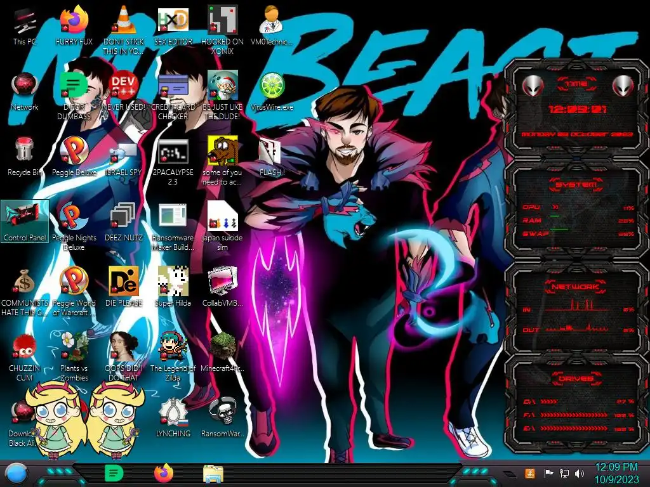Open the Network desktop icon

(x=25, y=92)
